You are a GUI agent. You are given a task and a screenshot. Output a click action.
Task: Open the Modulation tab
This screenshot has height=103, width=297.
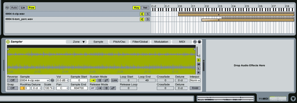[x=161, y=42]
